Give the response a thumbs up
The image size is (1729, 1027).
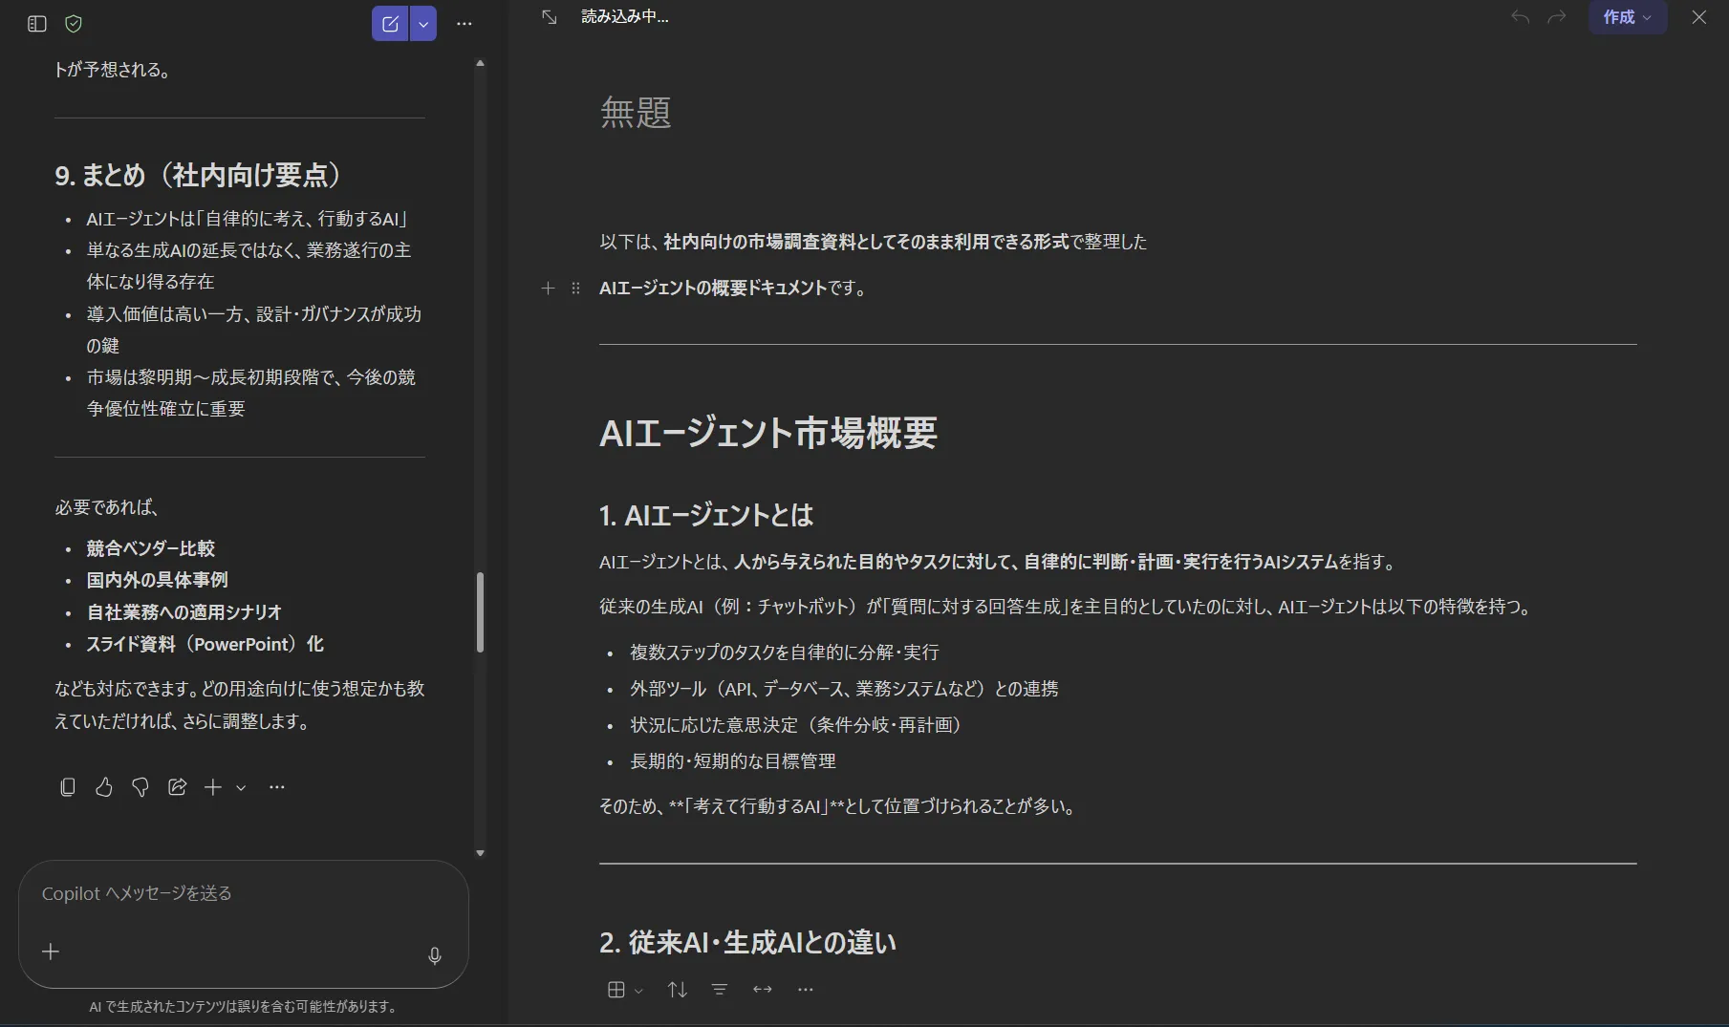click(103, 787)
